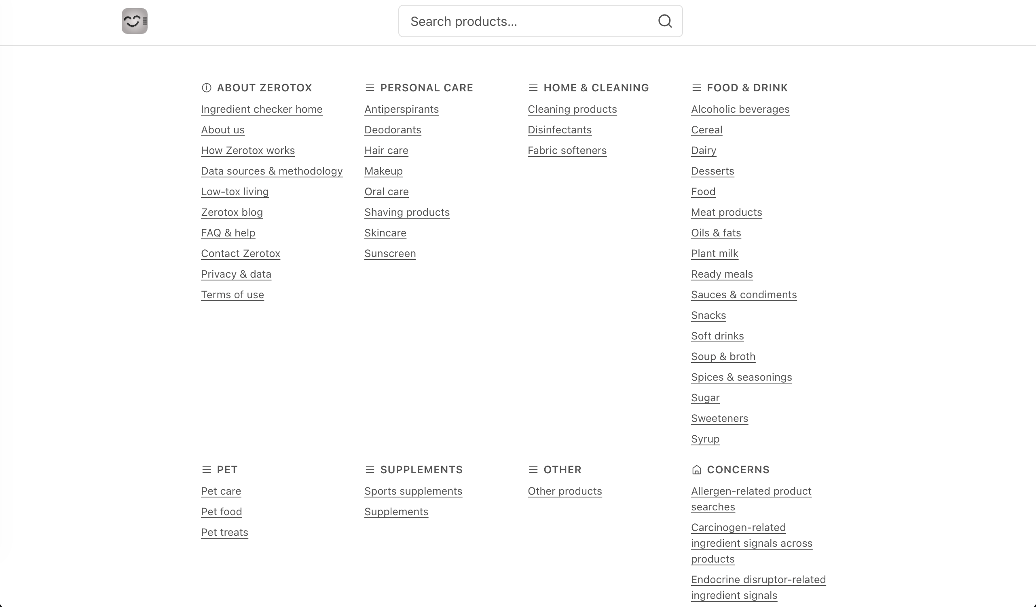Select the Spices & seasonings link
This screenshot has width=1036, height=607.
[741, 377]
